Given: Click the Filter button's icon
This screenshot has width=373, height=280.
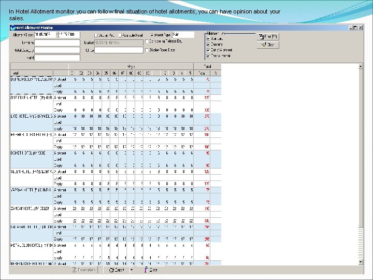Looking at the screenshot, I should point(262,37).
